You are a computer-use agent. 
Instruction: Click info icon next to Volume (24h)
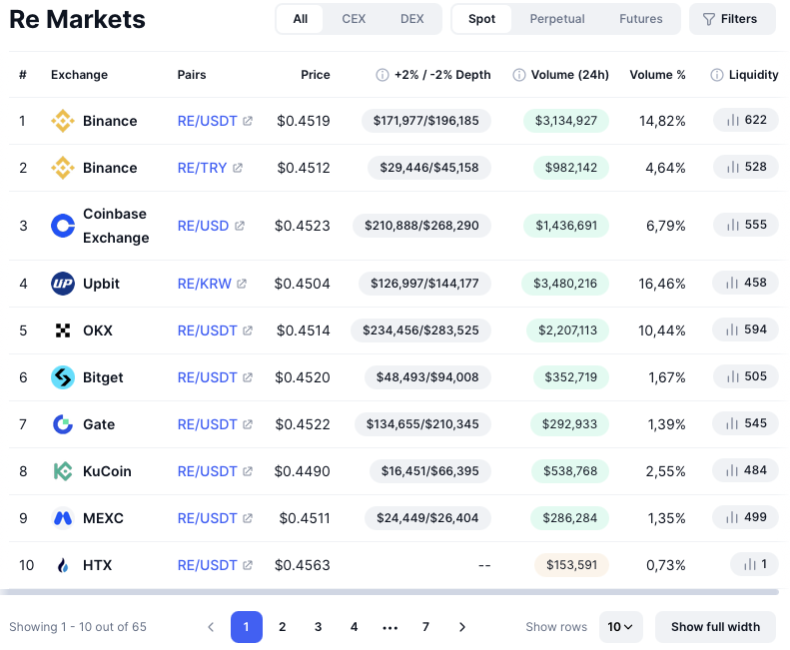519,75
